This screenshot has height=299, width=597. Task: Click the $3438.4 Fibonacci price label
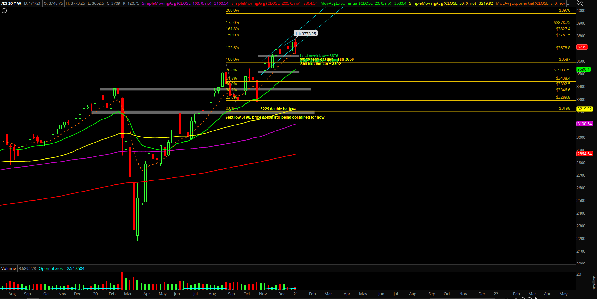click(x=563, y=78)
